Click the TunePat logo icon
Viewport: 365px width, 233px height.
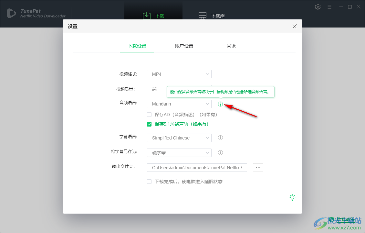(12, 13)
